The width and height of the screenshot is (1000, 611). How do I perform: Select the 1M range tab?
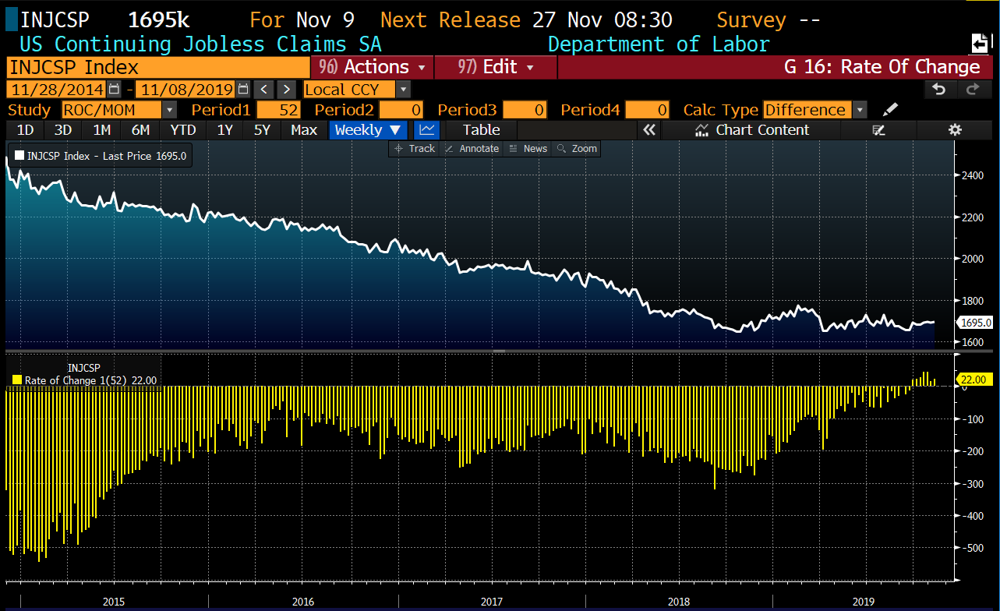click(101, 130)
